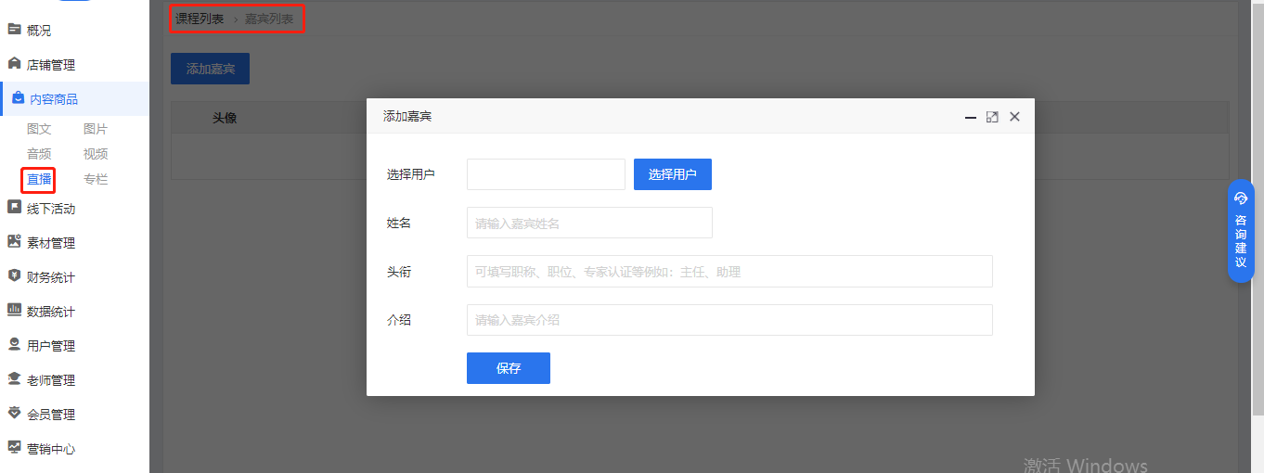The height and width of the screenshot is (473, 1264).
Task: Click the 会员管理 diamond icon
Action: (14, 413)
